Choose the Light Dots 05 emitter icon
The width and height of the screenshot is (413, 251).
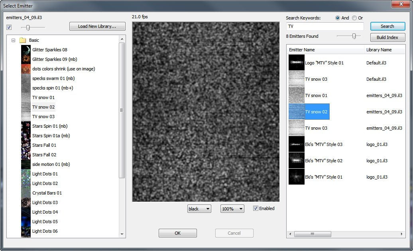(26, 222)
